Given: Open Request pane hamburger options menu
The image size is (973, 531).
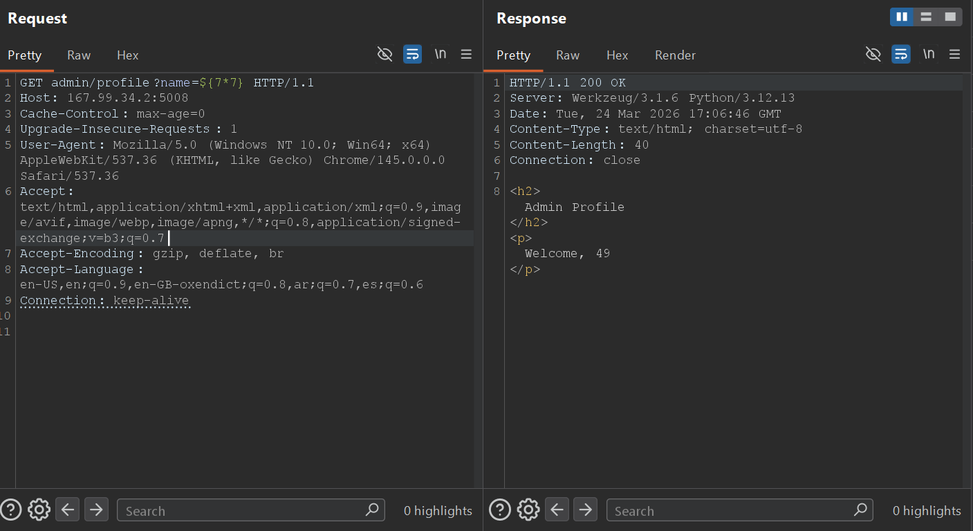Looking at the screenshot, I should [467, 55].
